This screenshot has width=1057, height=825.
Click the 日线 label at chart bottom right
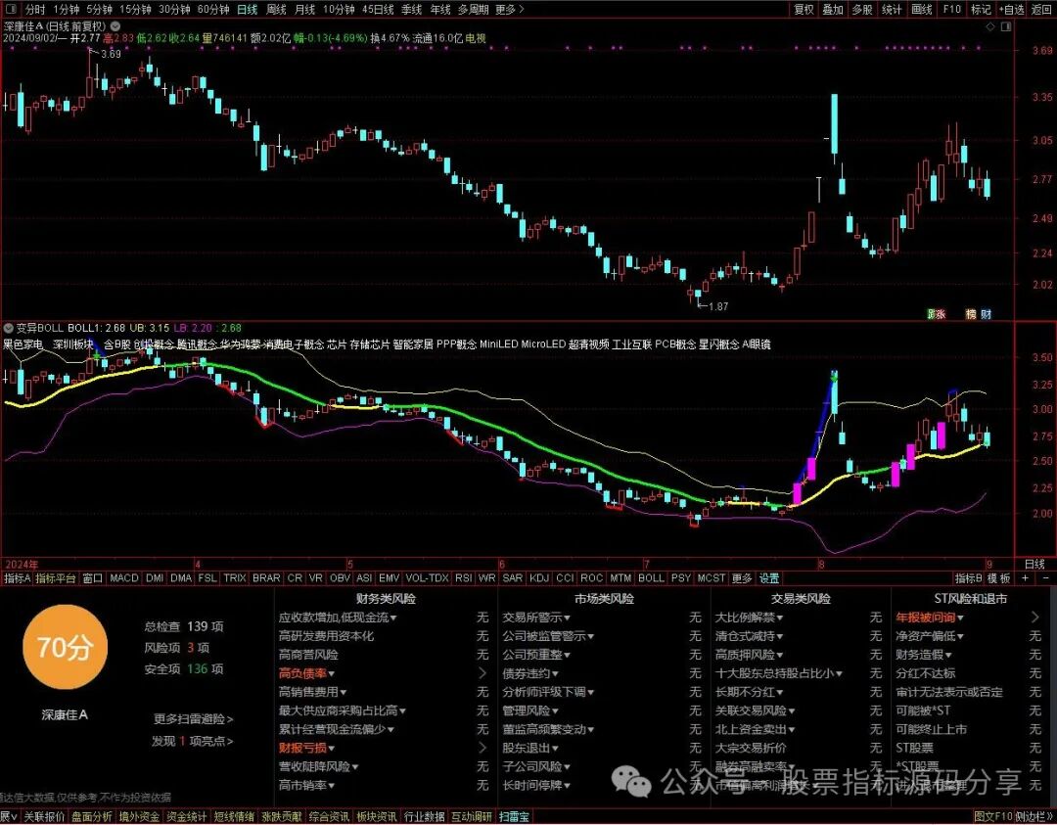click(1034, 564)
